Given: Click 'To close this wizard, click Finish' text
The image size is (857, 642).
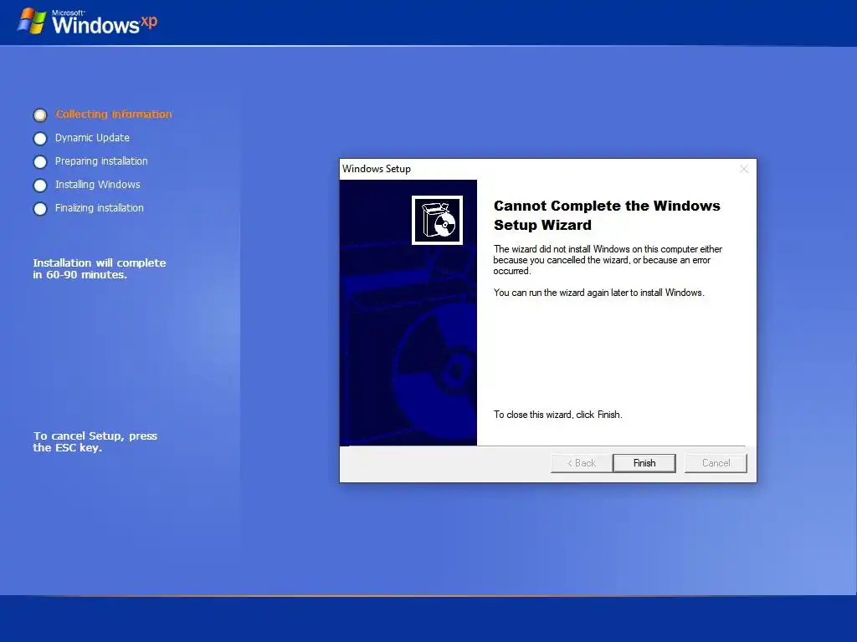Looking at the screenshot, I should [x=557, y=415].
